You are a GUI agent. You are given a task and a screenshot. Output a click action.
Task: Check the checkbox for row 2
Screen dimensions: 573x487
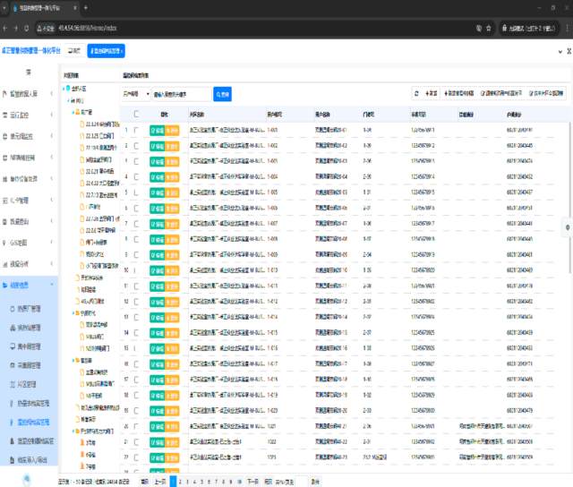pos(136,146)
